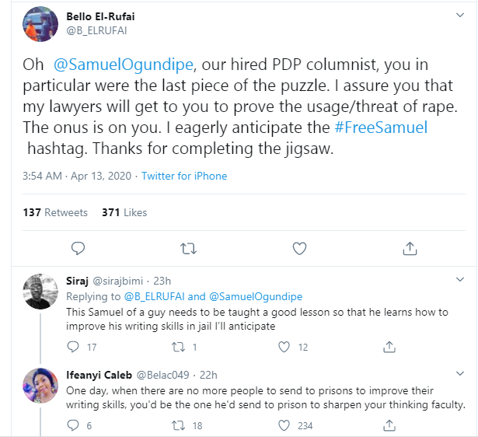Screen dimensions: 478x437
Task: Open Bello El-Rufai's profile picture
Action: point(40,24)
